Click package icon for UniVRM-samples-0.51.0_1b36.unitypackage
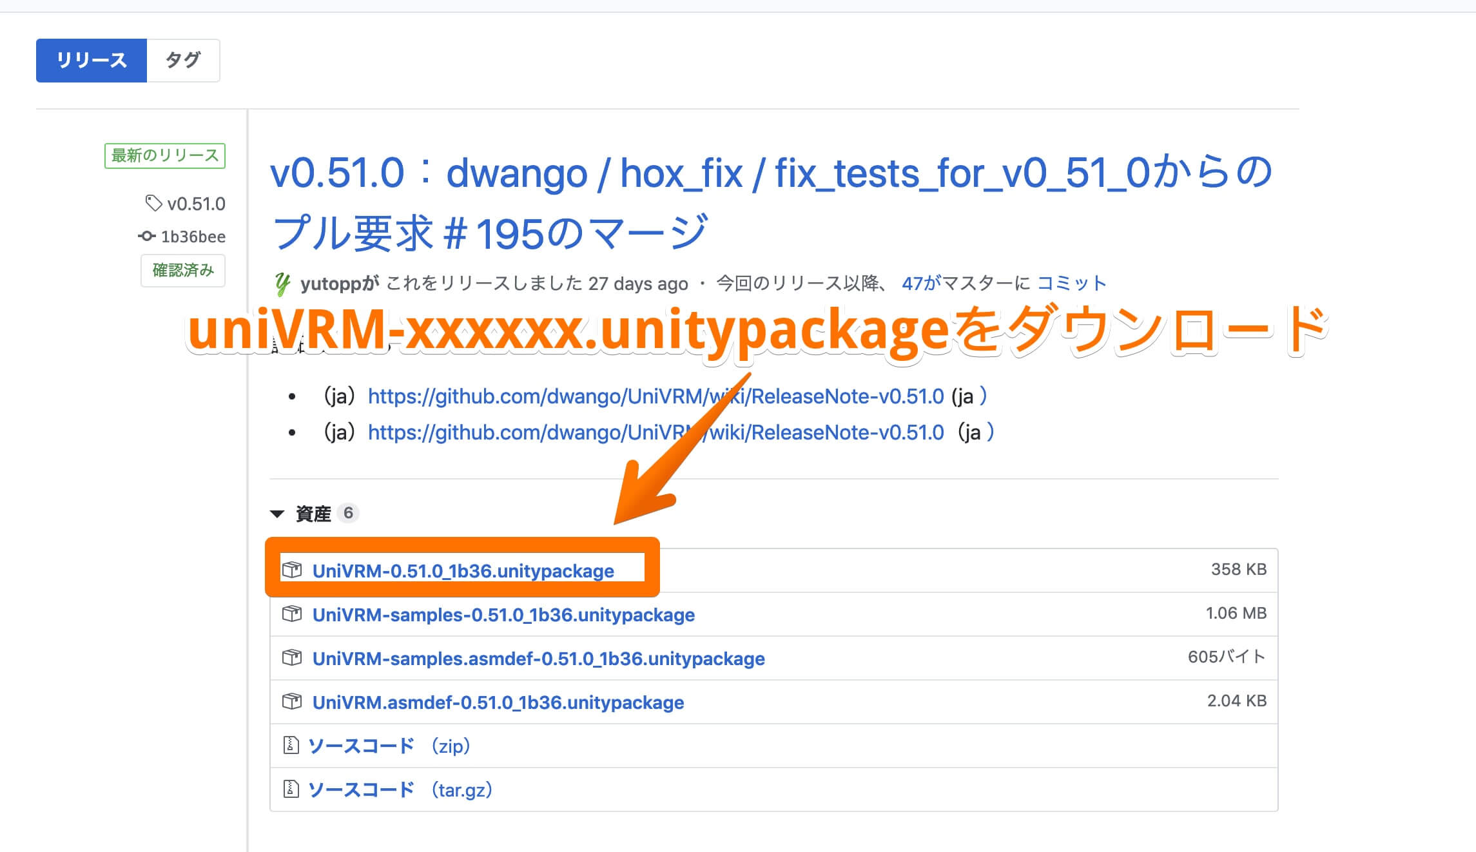This screenshot has width=1476, height=852. pyautogui.click(x=292, y=614)
